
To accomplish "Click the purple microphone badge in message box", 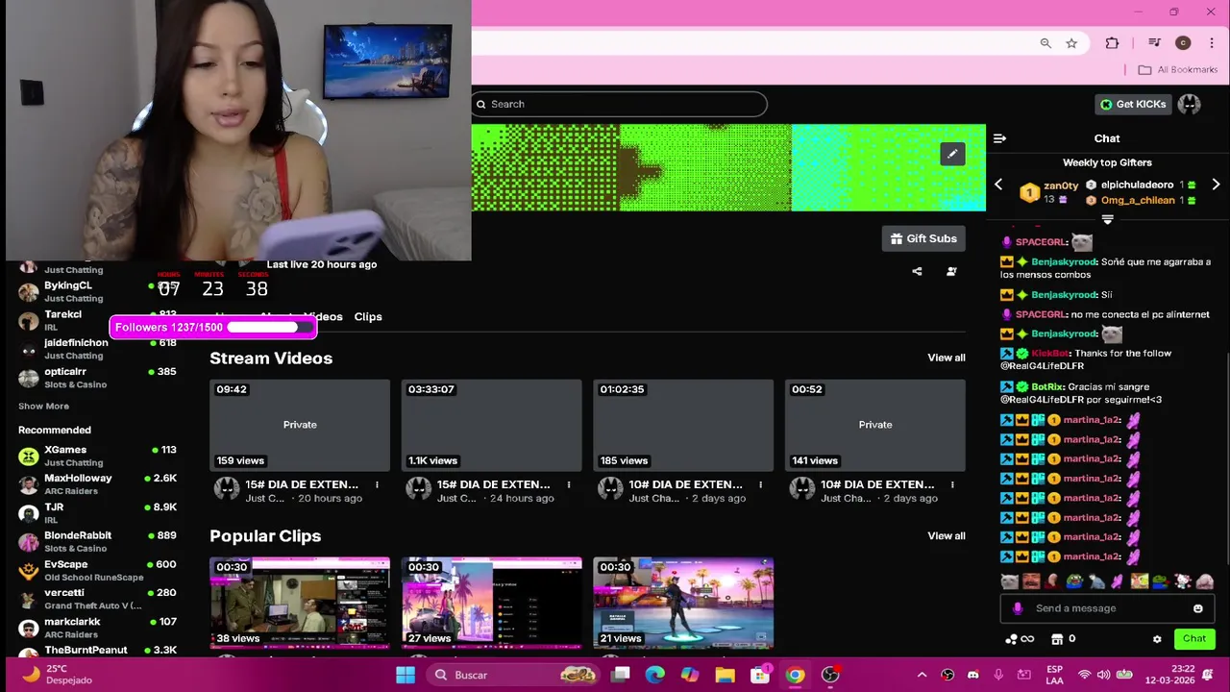I will [1018, 608].
